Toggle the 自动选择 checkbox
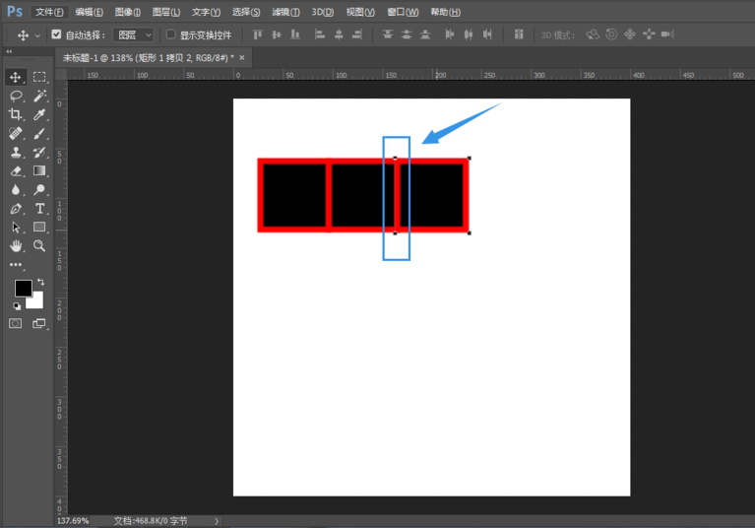 coord(56,34)
